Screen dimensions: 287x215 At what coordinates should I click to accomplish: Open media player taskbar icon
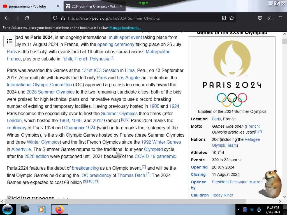tap(41, 209)
